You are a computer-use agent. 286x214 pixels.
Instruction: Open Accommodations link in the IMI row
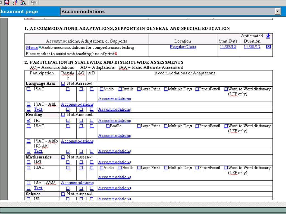[x=115, y=162]
